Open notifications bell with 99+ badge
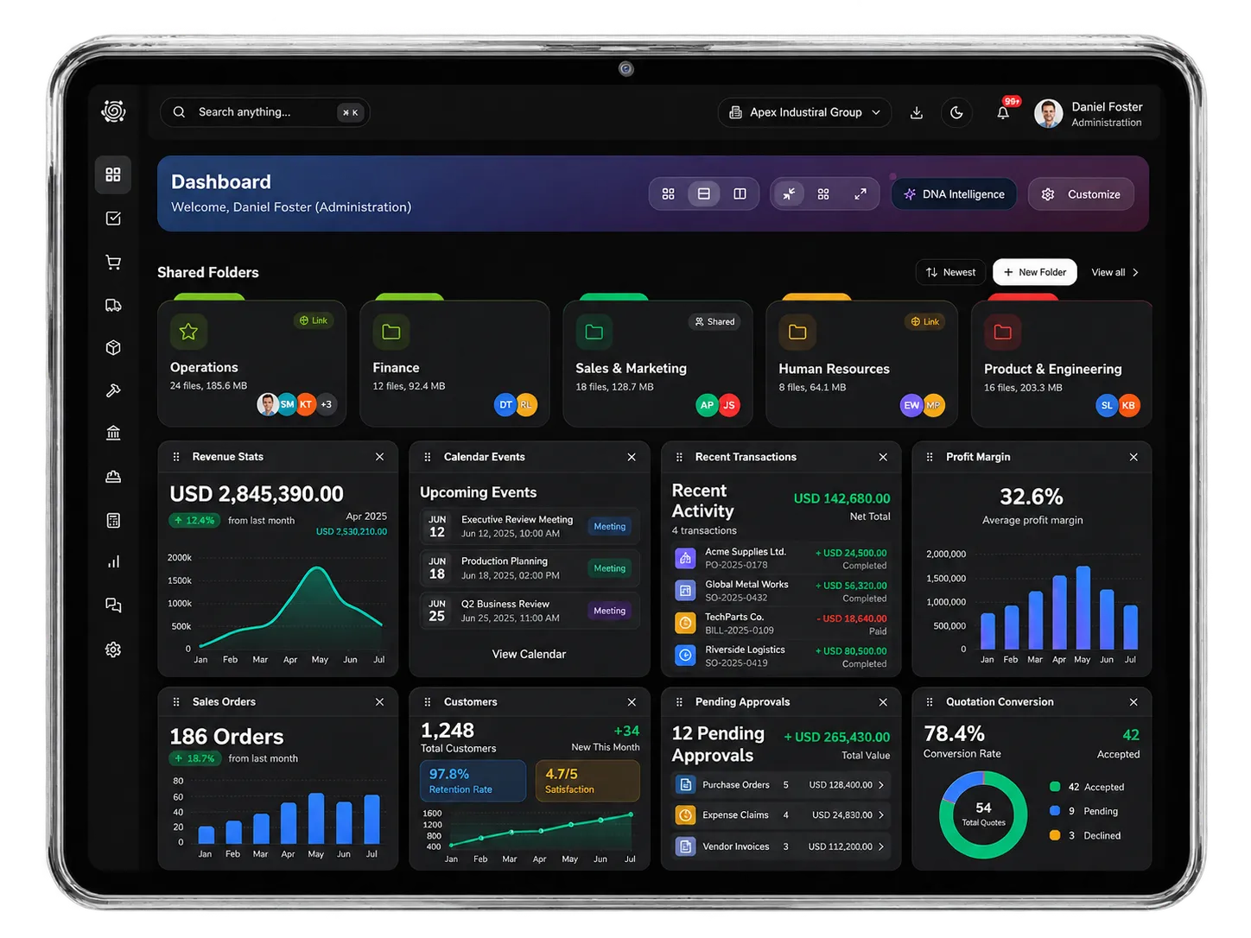This screenshot has width=1251, height=938. [x=1003, y=112]
